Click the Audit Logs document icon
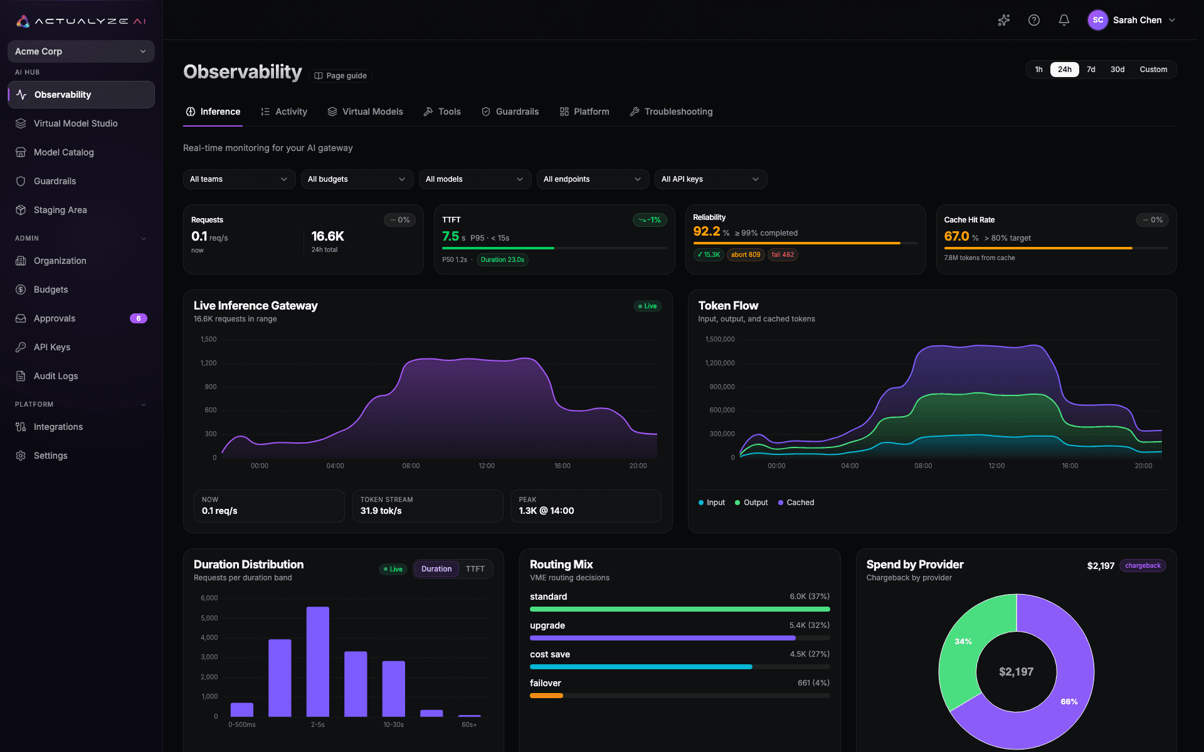The width and height of the screenshot is (1204, 752). 21,376
